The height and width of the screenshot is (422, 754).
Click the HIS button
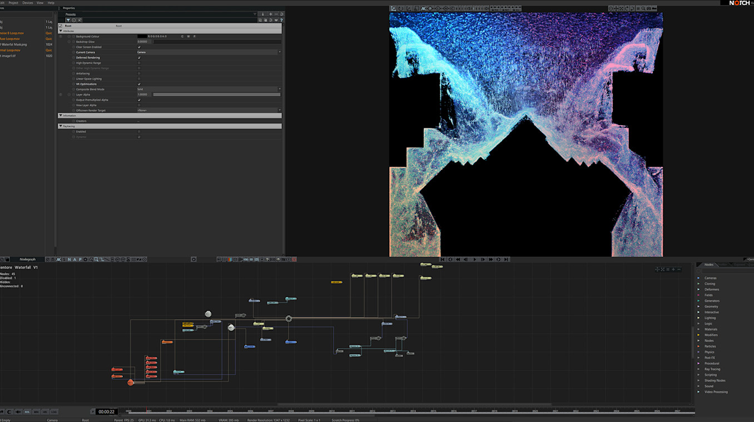click(x=45, y=411)
